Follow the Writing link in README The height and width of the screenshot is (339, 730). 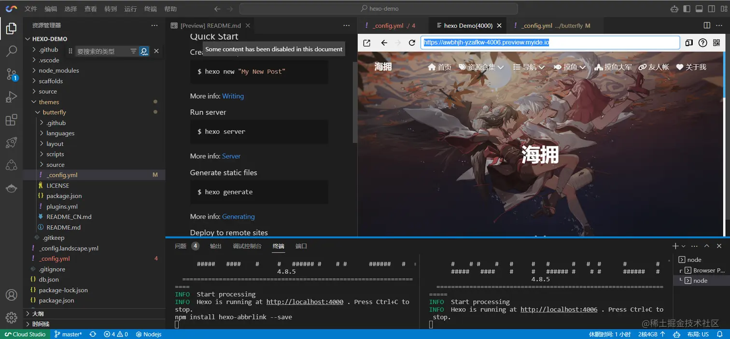tap(233, 96)
